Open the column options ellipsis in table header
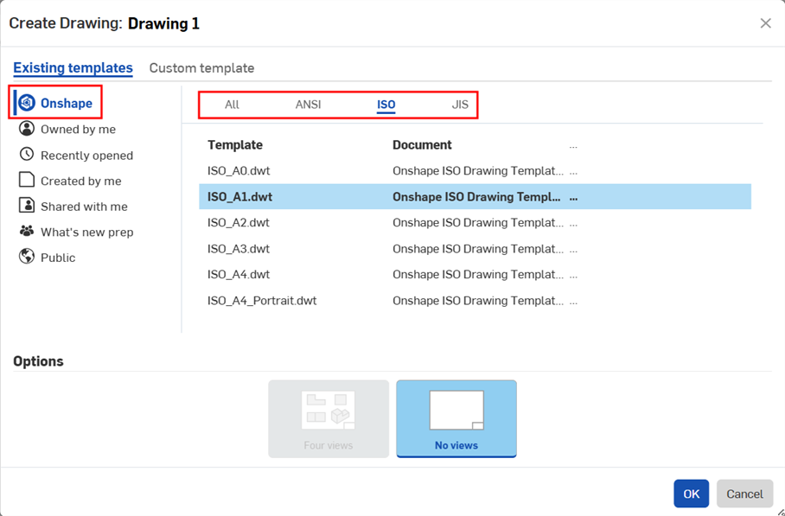The height and width of the screenshot is (516, 785). point(573,144)
